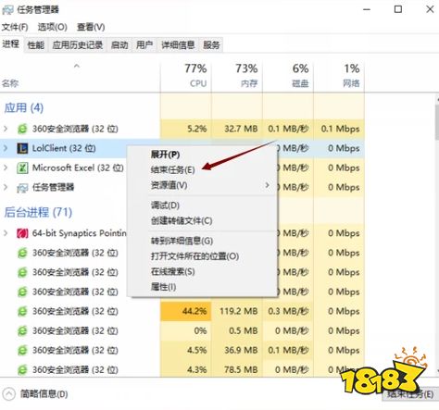The image size is (439, 410).
Task: Click the 78.5 MB memory cell
Action: pyautogui.click(x=237, y=369)
